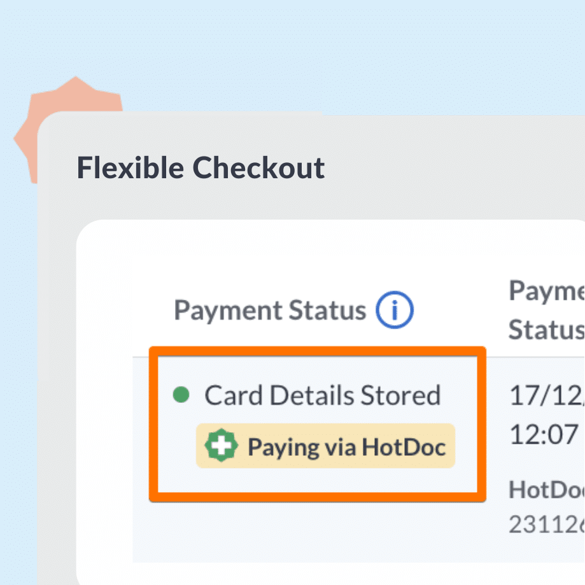The height and width of the screenshot is (585, 585).
Task: Click the Flexible Checkout heading
Action: coord(201,167)
